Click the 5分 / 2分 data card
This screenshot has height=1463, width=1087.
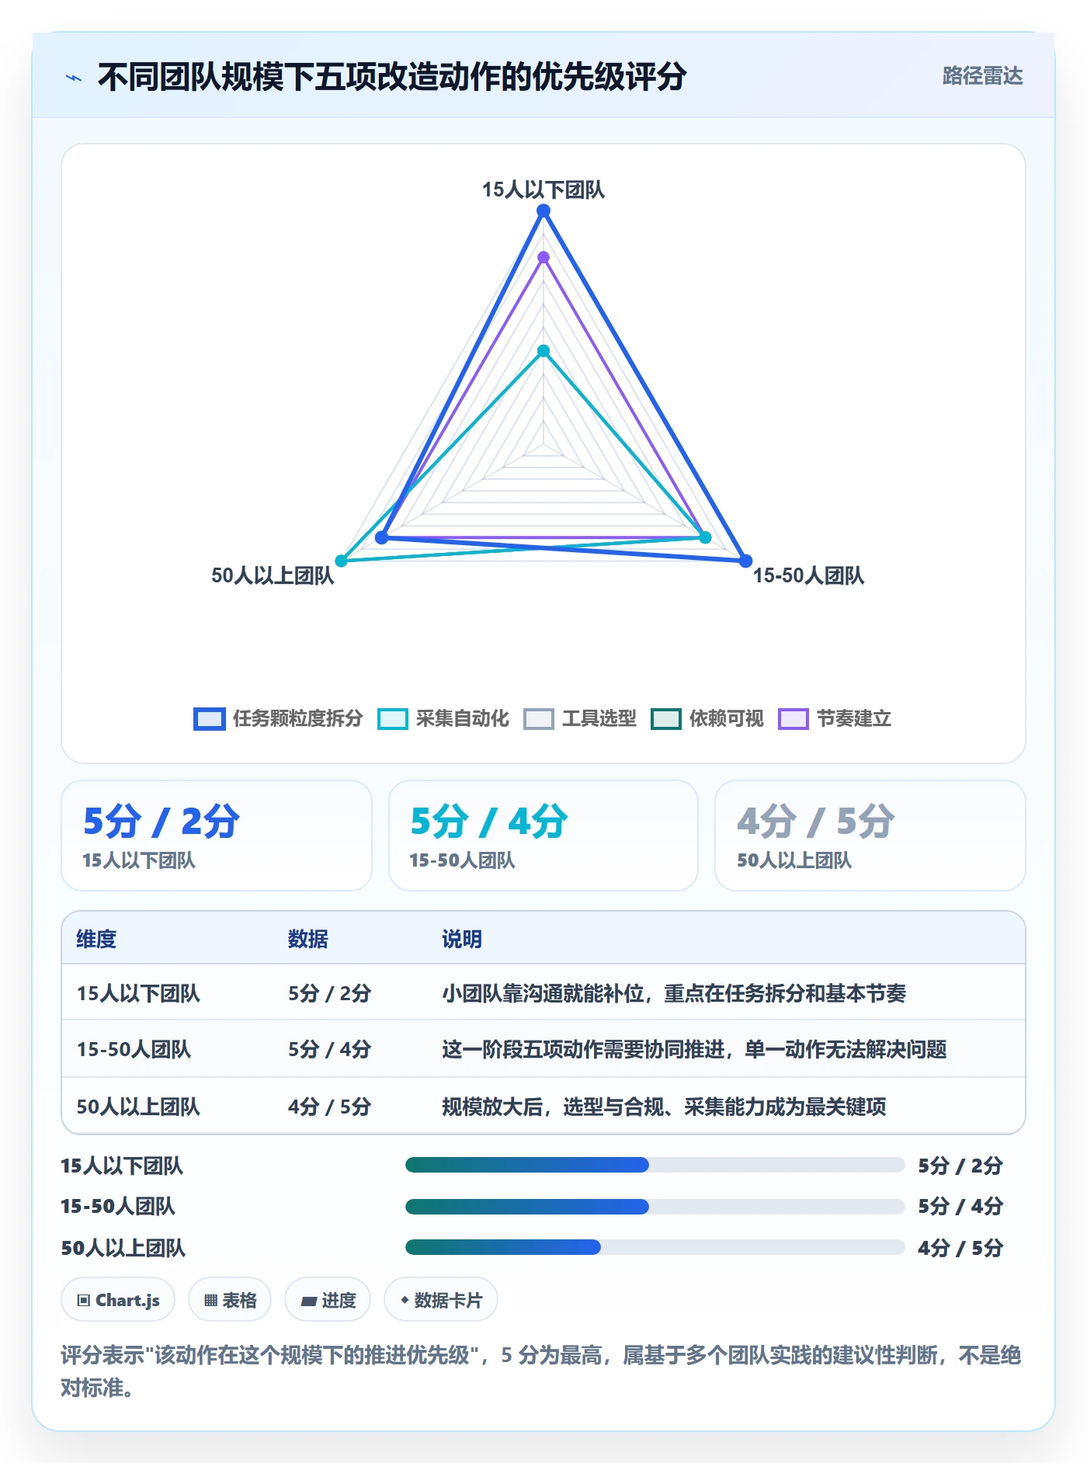pyautogui.click(x=217, y=836)
